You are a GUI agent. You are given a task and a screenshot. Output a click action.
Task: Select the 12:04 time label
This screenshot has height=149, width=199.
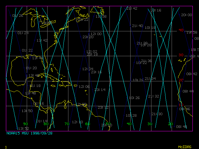88,69
